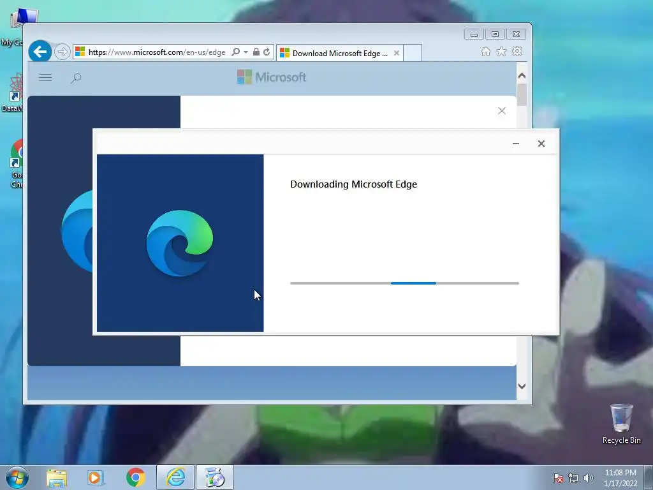
Task: Click the 'Downloading Microsoft Edge' heading text
Action: pyautogui.click(x=353, y=184)
